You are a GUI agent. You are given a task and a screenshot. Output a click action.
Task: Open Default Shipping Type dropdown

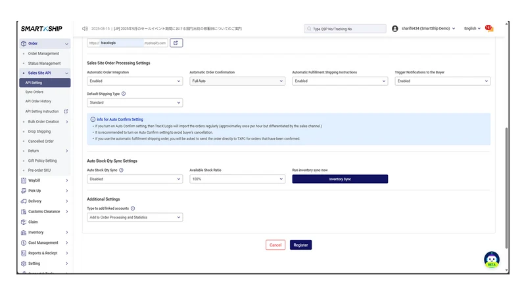point(135,103)
